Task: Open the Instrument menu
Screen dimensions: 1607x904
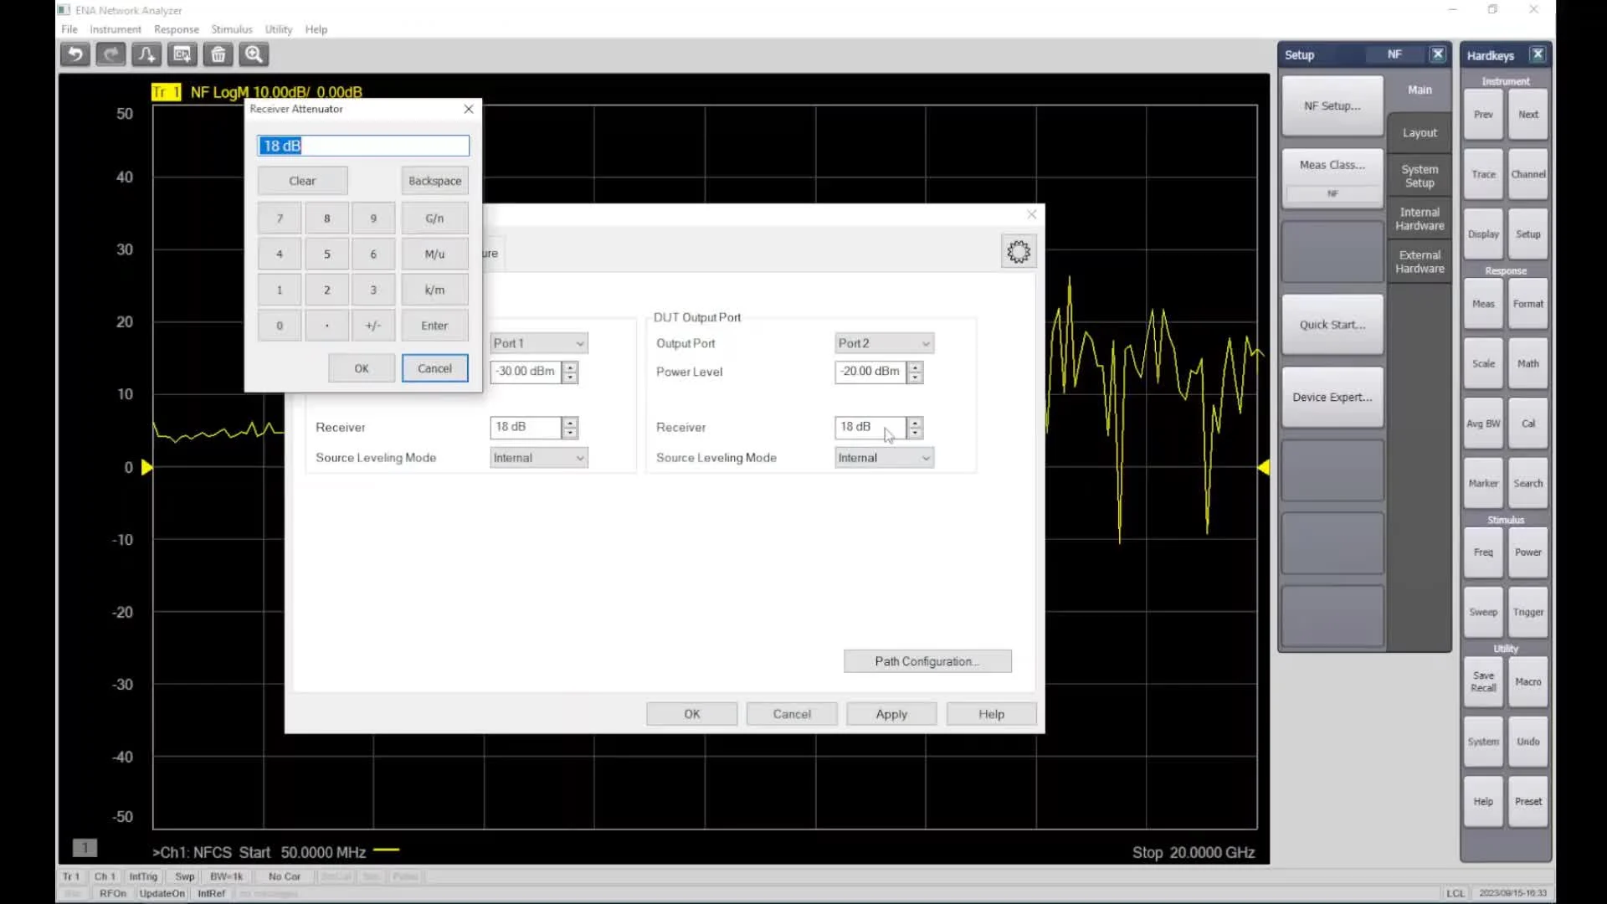Action: 116,29
